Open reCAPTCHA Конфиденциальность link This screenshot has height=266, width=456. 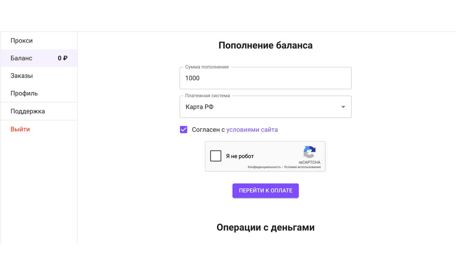(x=264, y=167)
